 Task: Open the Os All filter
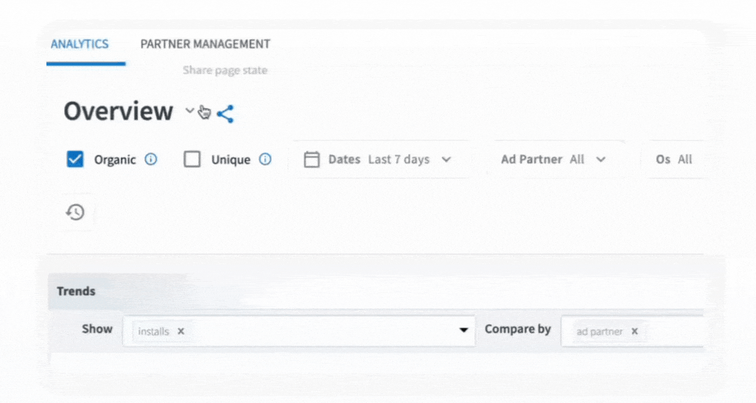(674, 160)
